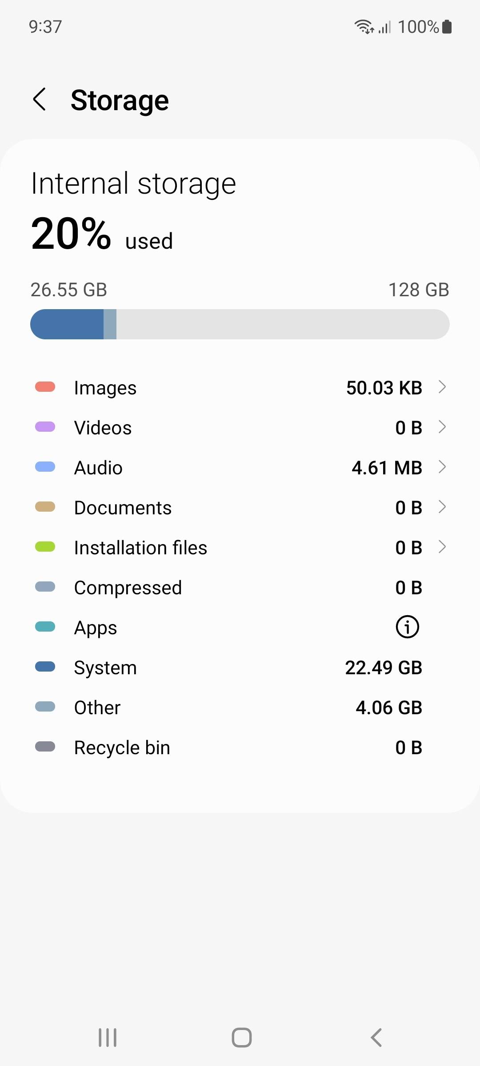Screen dimensions: 480x1066
Task: Expand the Images category chevron
Action: 442,387
